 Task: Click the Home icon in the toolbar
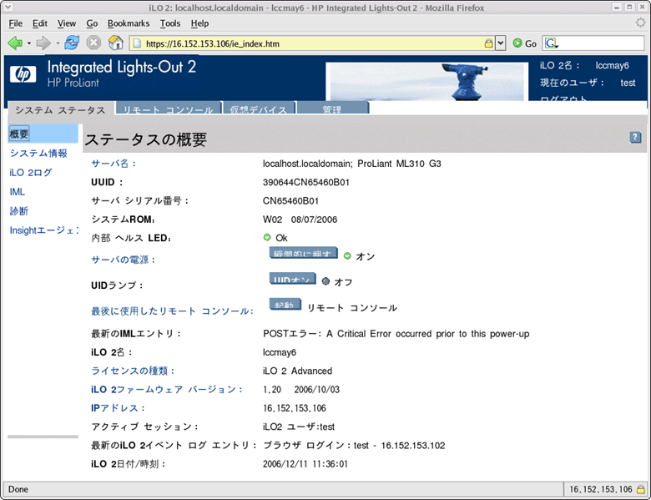pyautogui.click(x=116, y=43)
